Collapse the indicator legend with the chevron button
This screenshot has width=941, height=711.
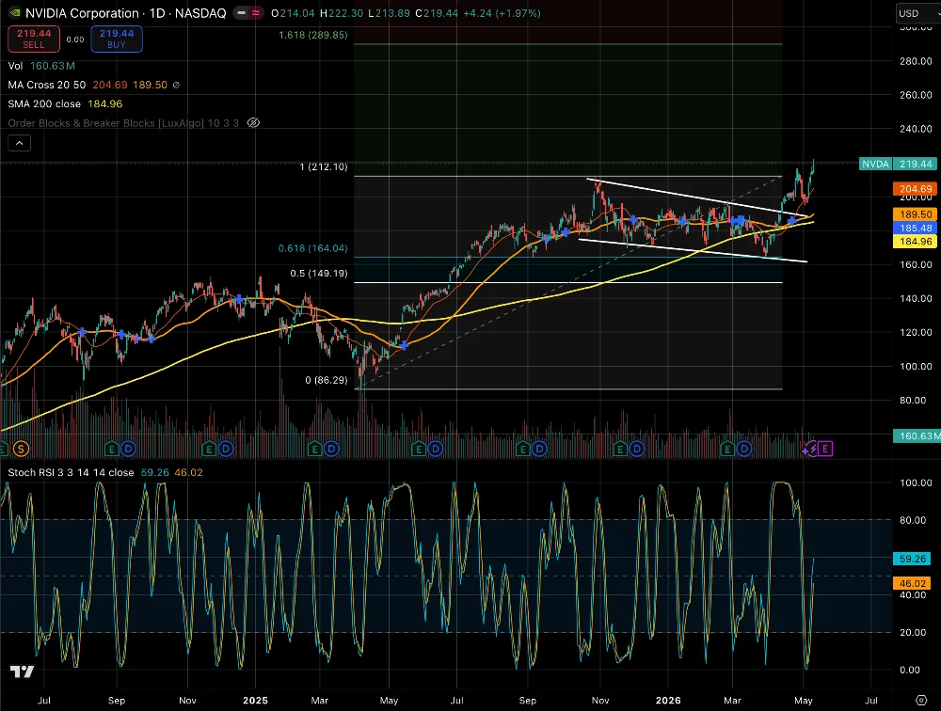(19, 143)
